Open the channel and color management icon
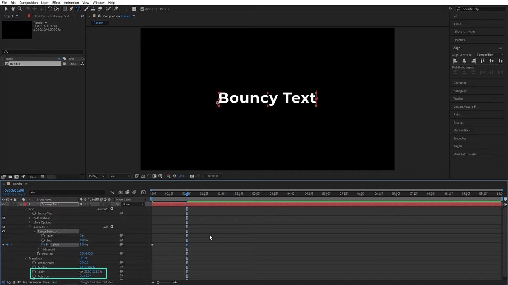Screen dimensions: 508x285 point(169,176)
